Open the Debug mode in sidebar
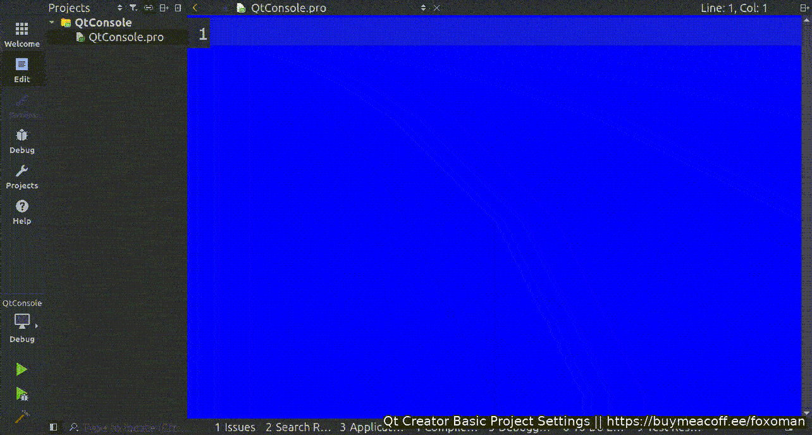 [22, 142]
